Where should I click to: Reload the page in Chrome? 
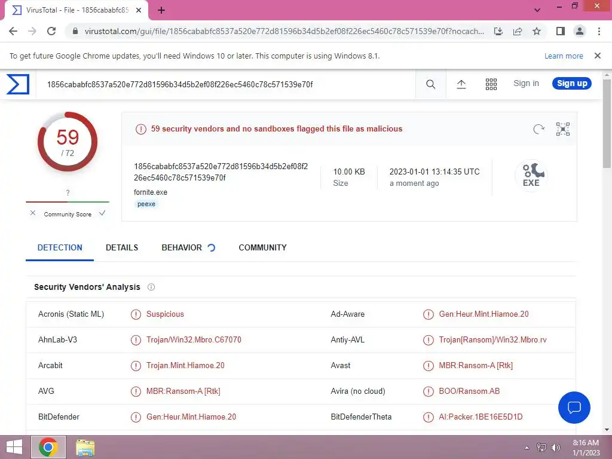point(51,31)
